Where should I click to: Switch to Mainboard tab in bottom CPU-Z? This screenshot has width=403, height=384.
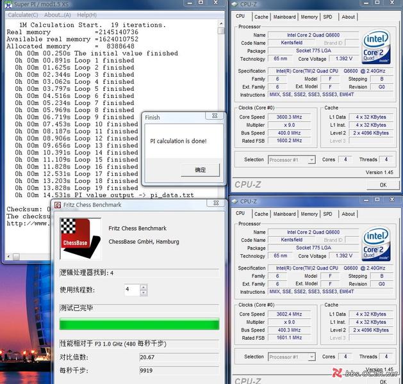[284, 214]
